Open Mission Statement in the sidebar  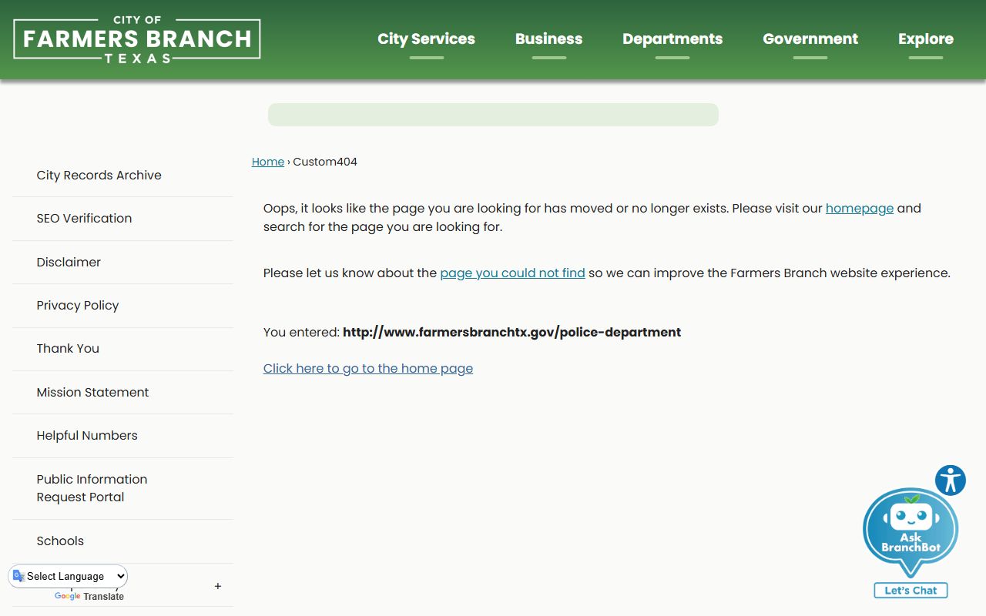(x=122, y=393)
